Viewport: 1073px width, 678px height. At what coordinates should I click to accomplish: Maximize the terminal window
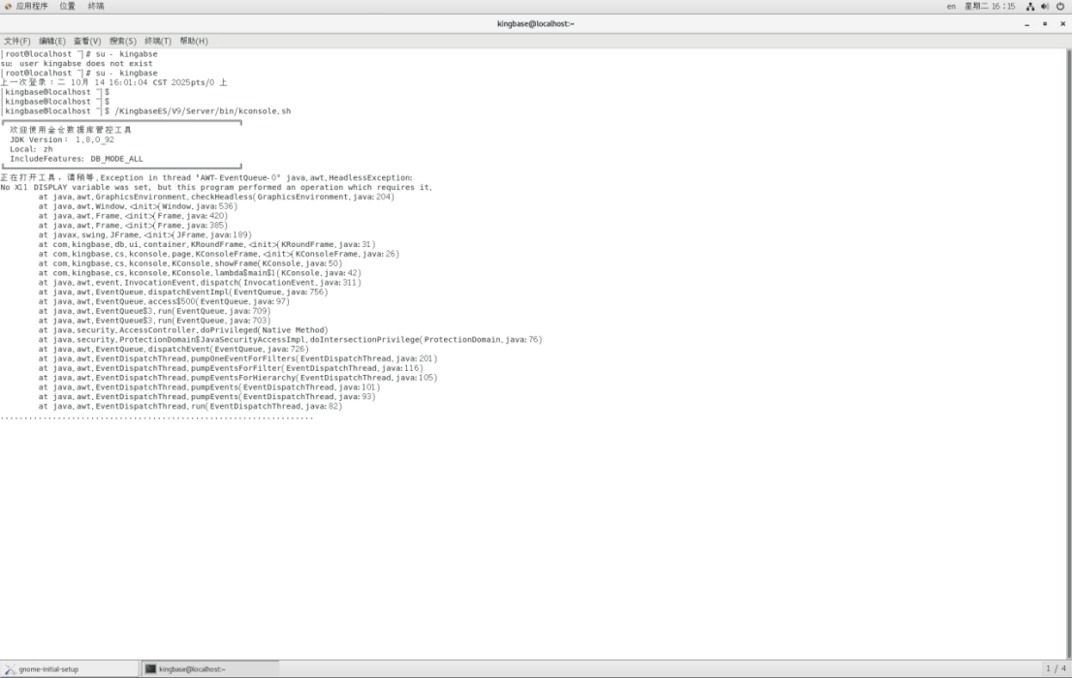pyautogui.click(x=1045, y=23)
